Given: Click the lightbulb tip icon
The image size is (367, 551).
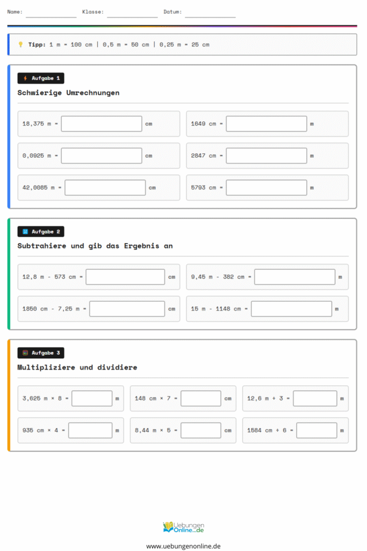Looking at the screenshot, I should [x=20, y=45].
